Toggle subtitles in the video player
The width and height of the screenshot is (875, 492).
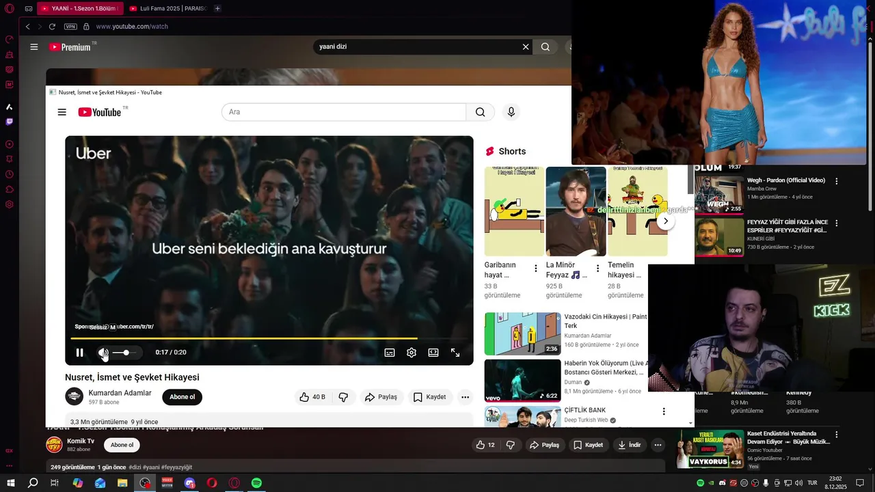pos(390,353)
